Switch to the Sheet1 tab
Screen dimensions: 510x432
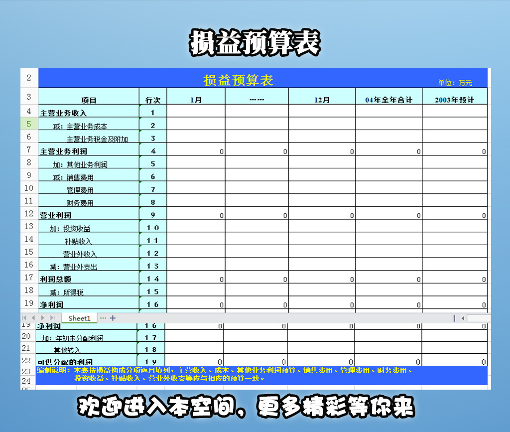[80, 318]
